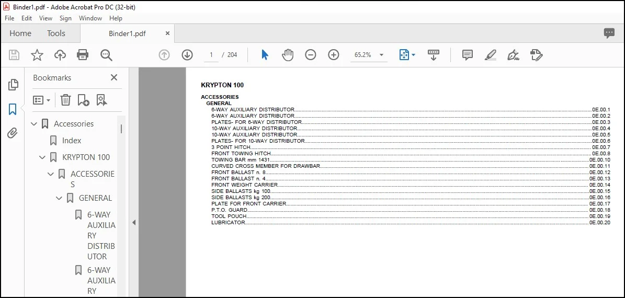
Task: Collapse the Accessories bookmark
Action: tap(34, 124)
